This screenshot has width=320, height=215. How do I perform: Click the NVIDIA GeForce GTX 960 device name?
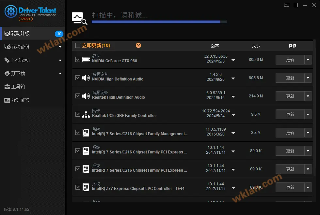coord(115,61)
